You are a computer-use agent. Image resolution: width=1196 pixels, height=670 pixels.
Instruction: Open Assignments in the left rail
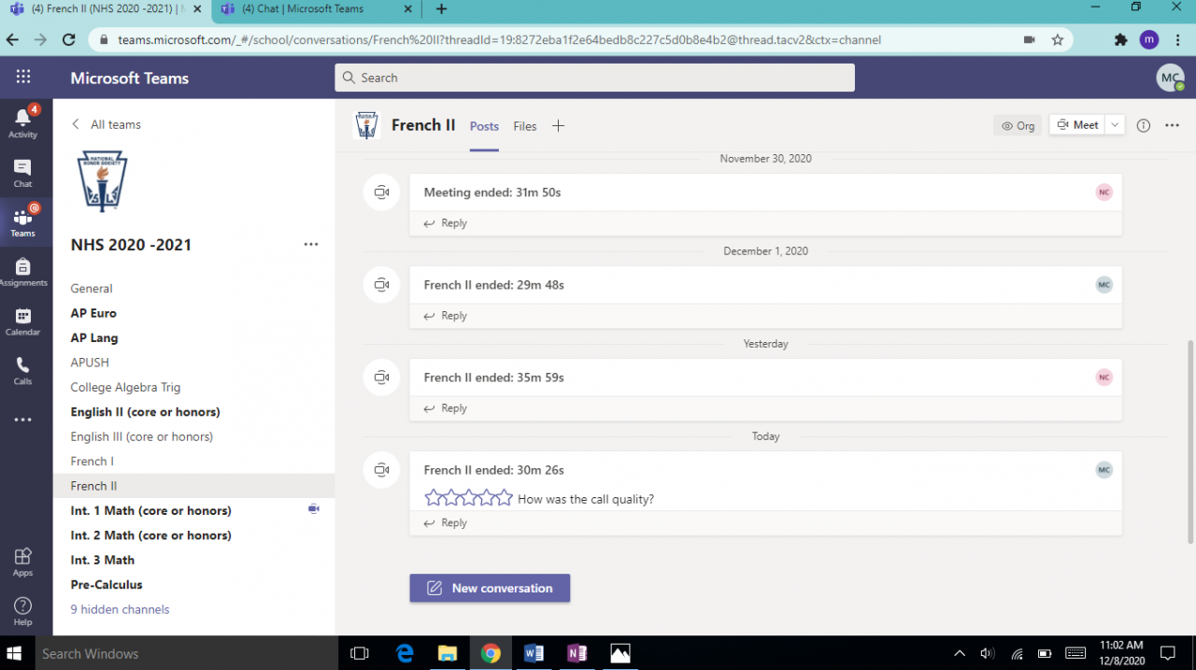point(22,272)
